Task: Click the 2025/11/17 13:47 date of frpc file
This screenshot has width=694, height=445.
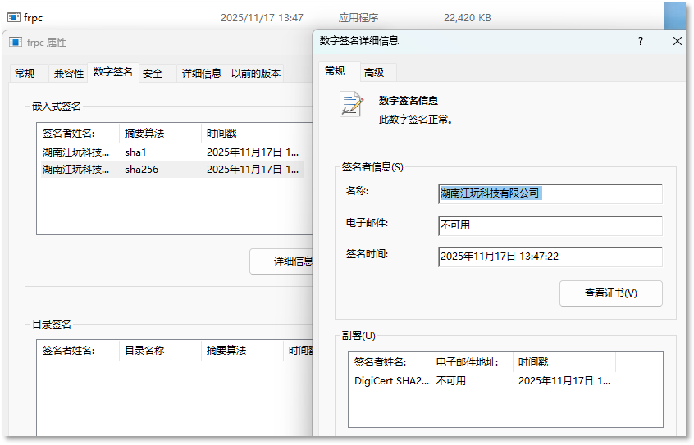Action: [262, 18]
